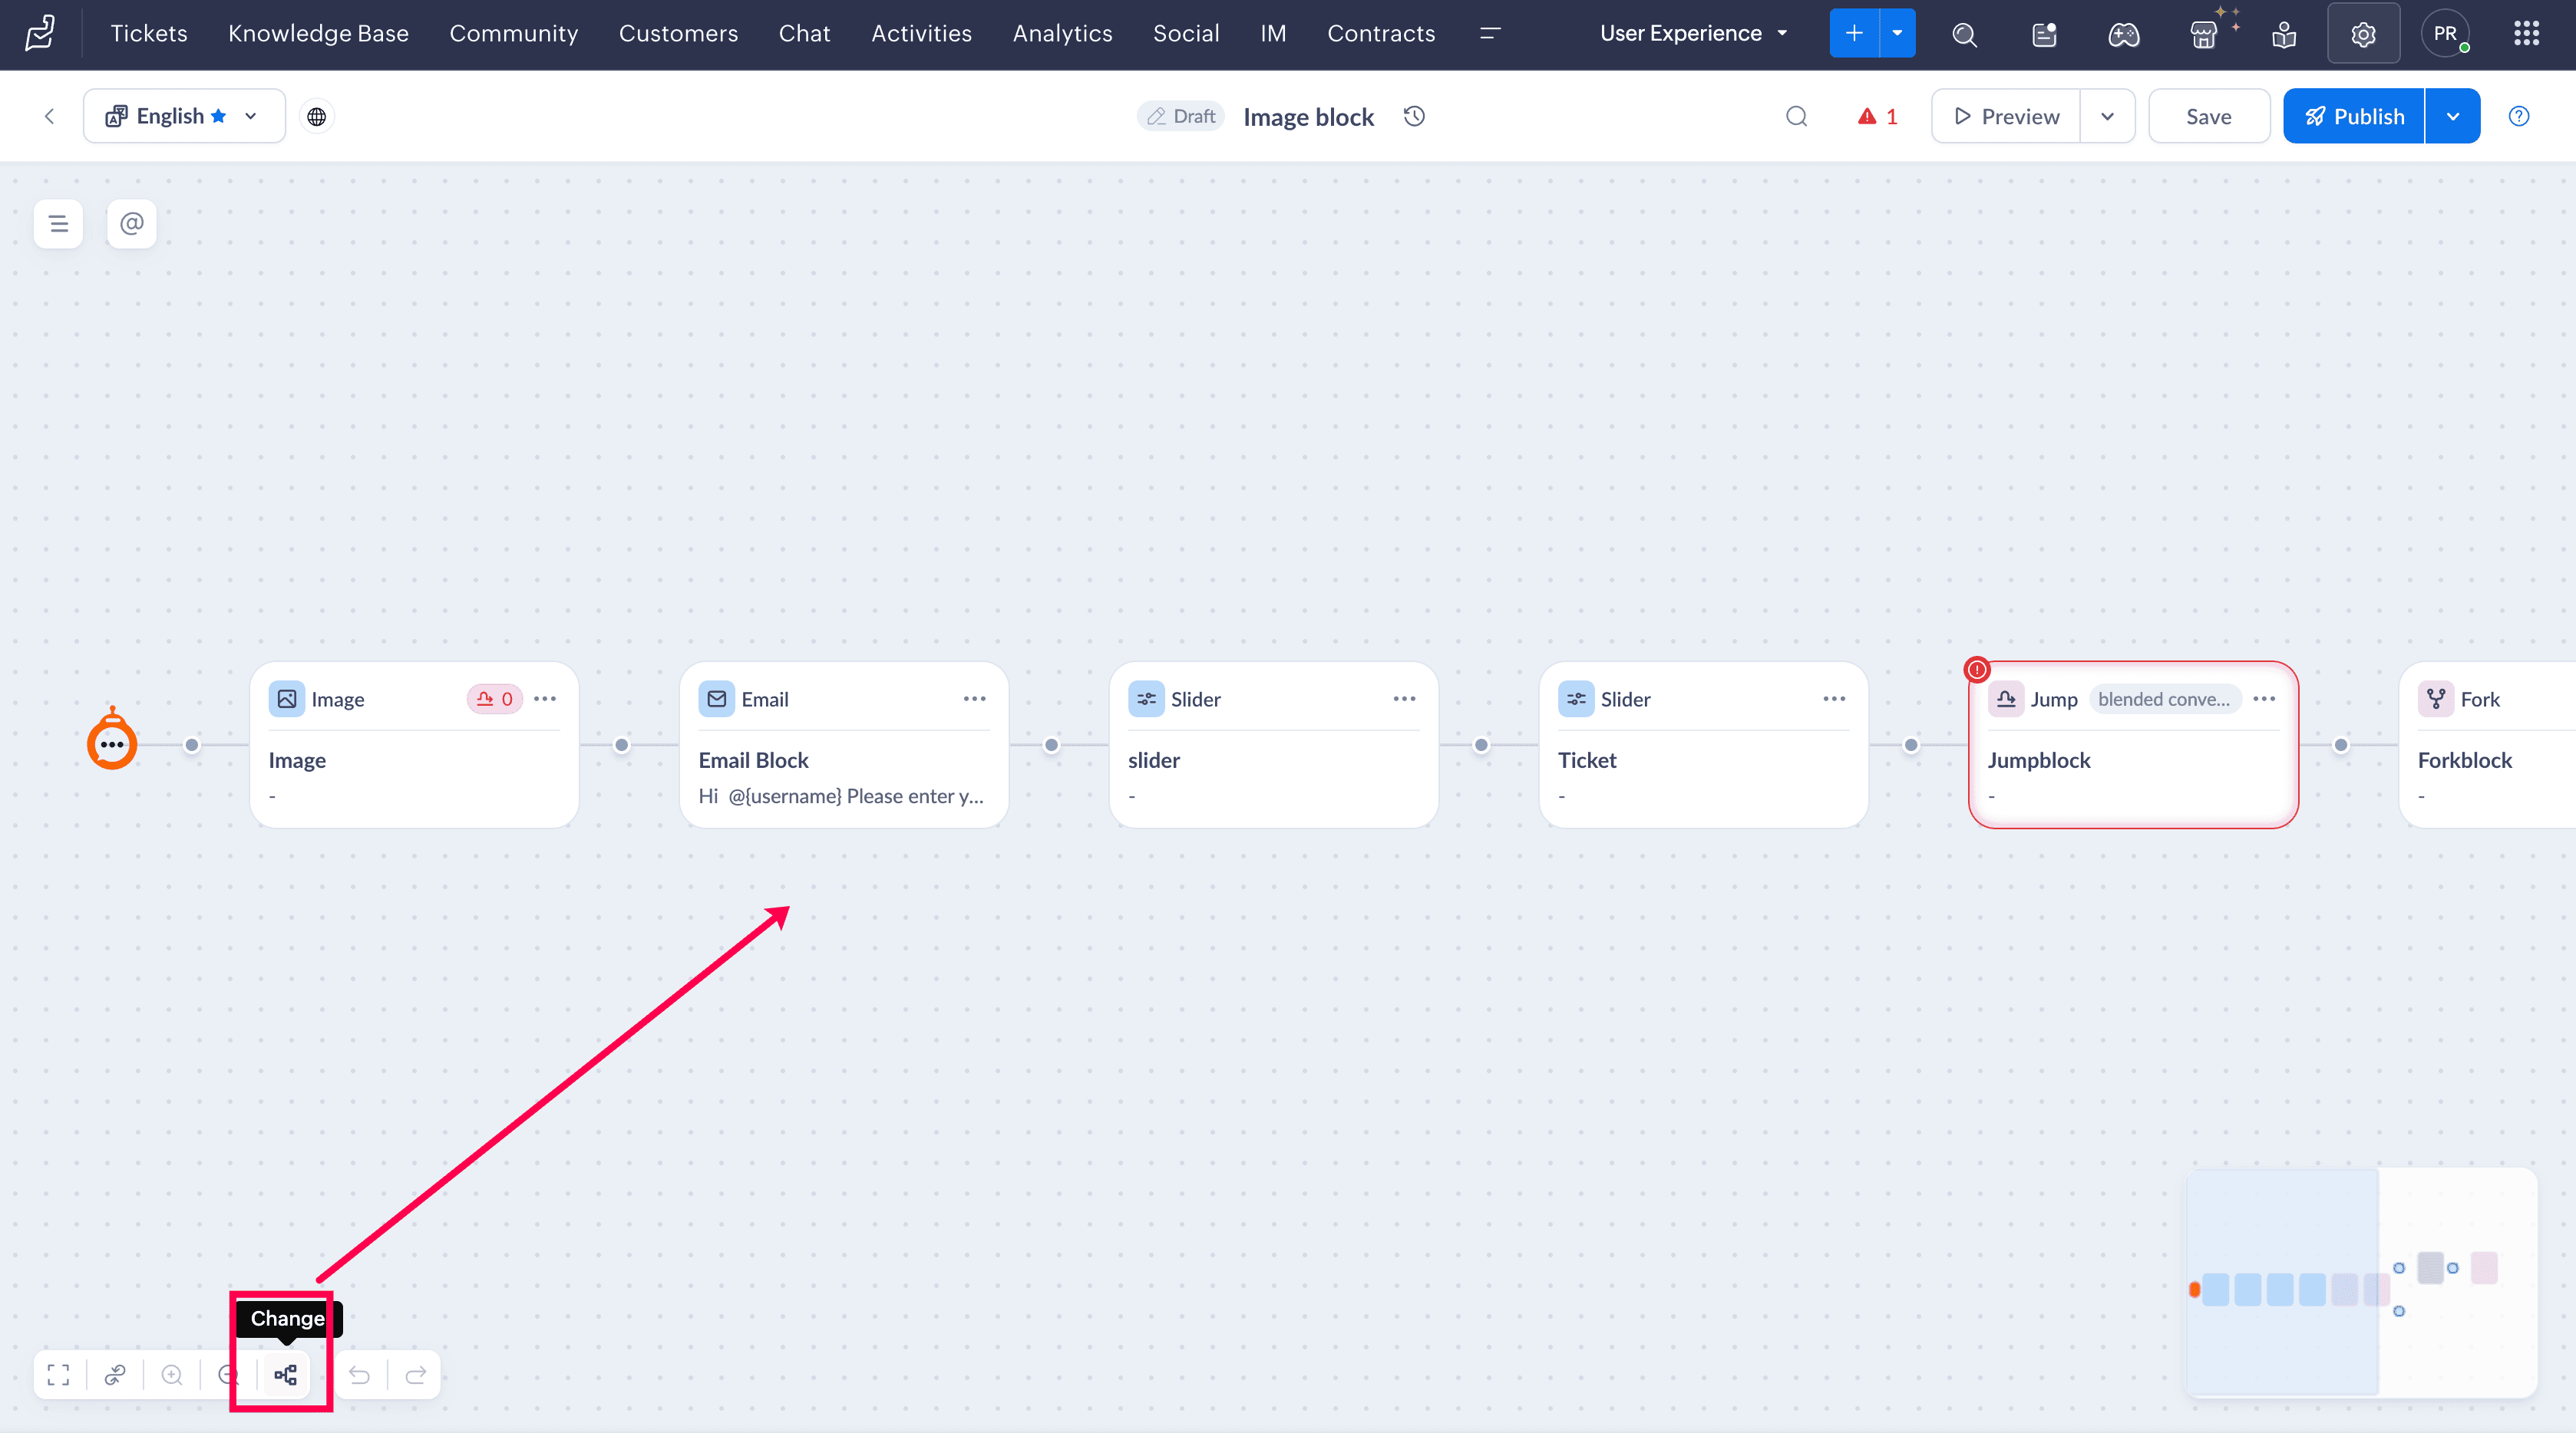Open three-dot menu on Email block

(974, 699)
